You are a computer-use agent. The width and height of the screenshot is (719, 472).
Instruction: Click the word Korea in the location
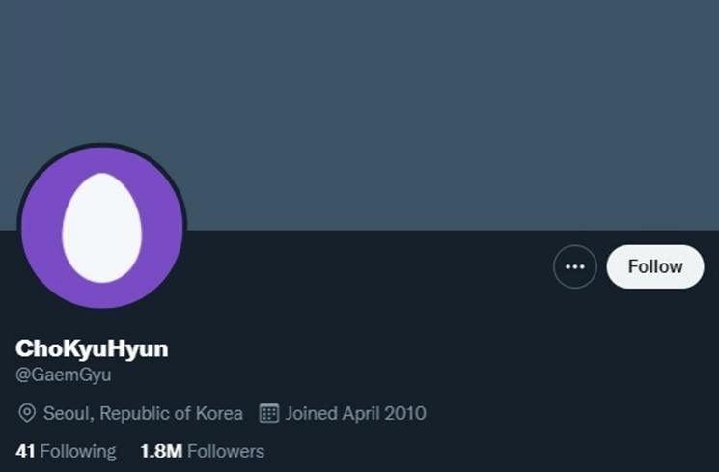(x=219, y=413)
